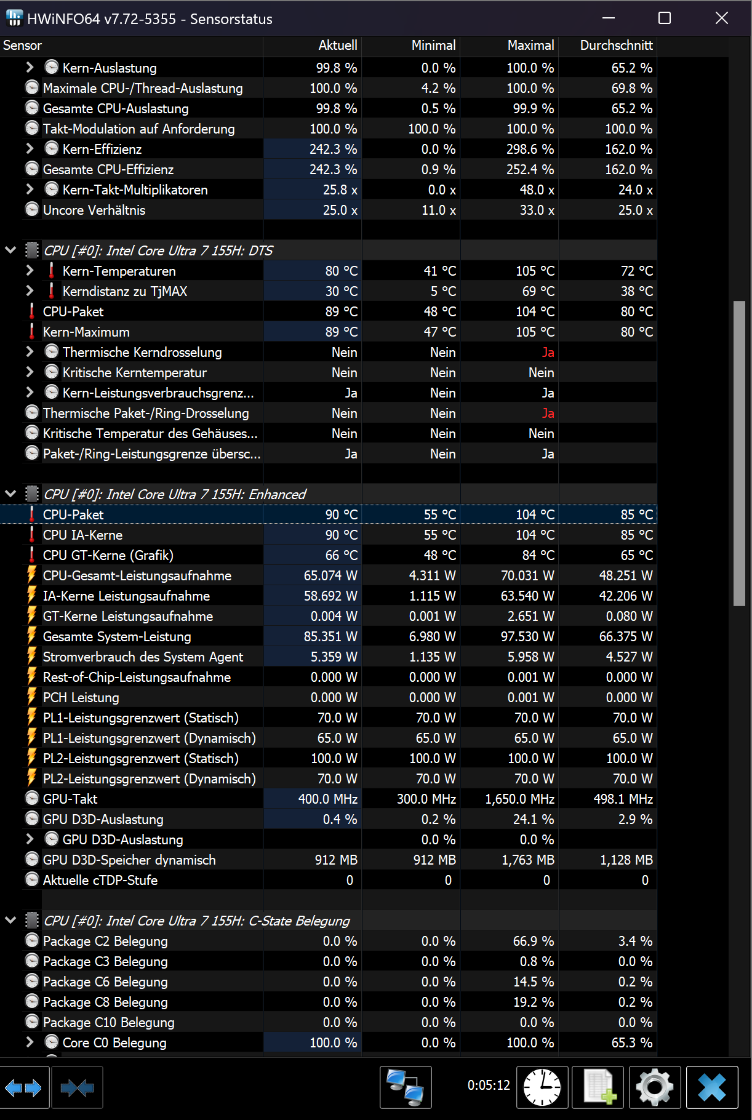
Task: Click the vertical scrollbar thumb
Action: [x=739, y=454]
